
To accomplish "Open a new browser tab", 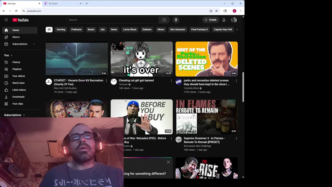I will [x=87, y=4].
